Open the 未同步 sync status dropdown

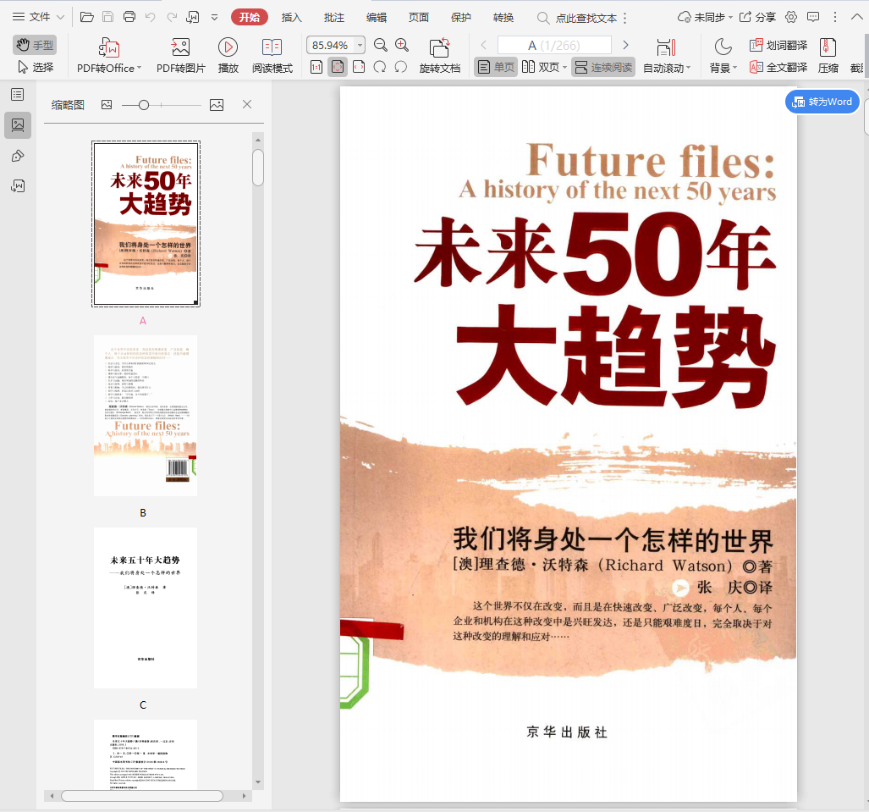pyautogui.click(x=705, y=17)
